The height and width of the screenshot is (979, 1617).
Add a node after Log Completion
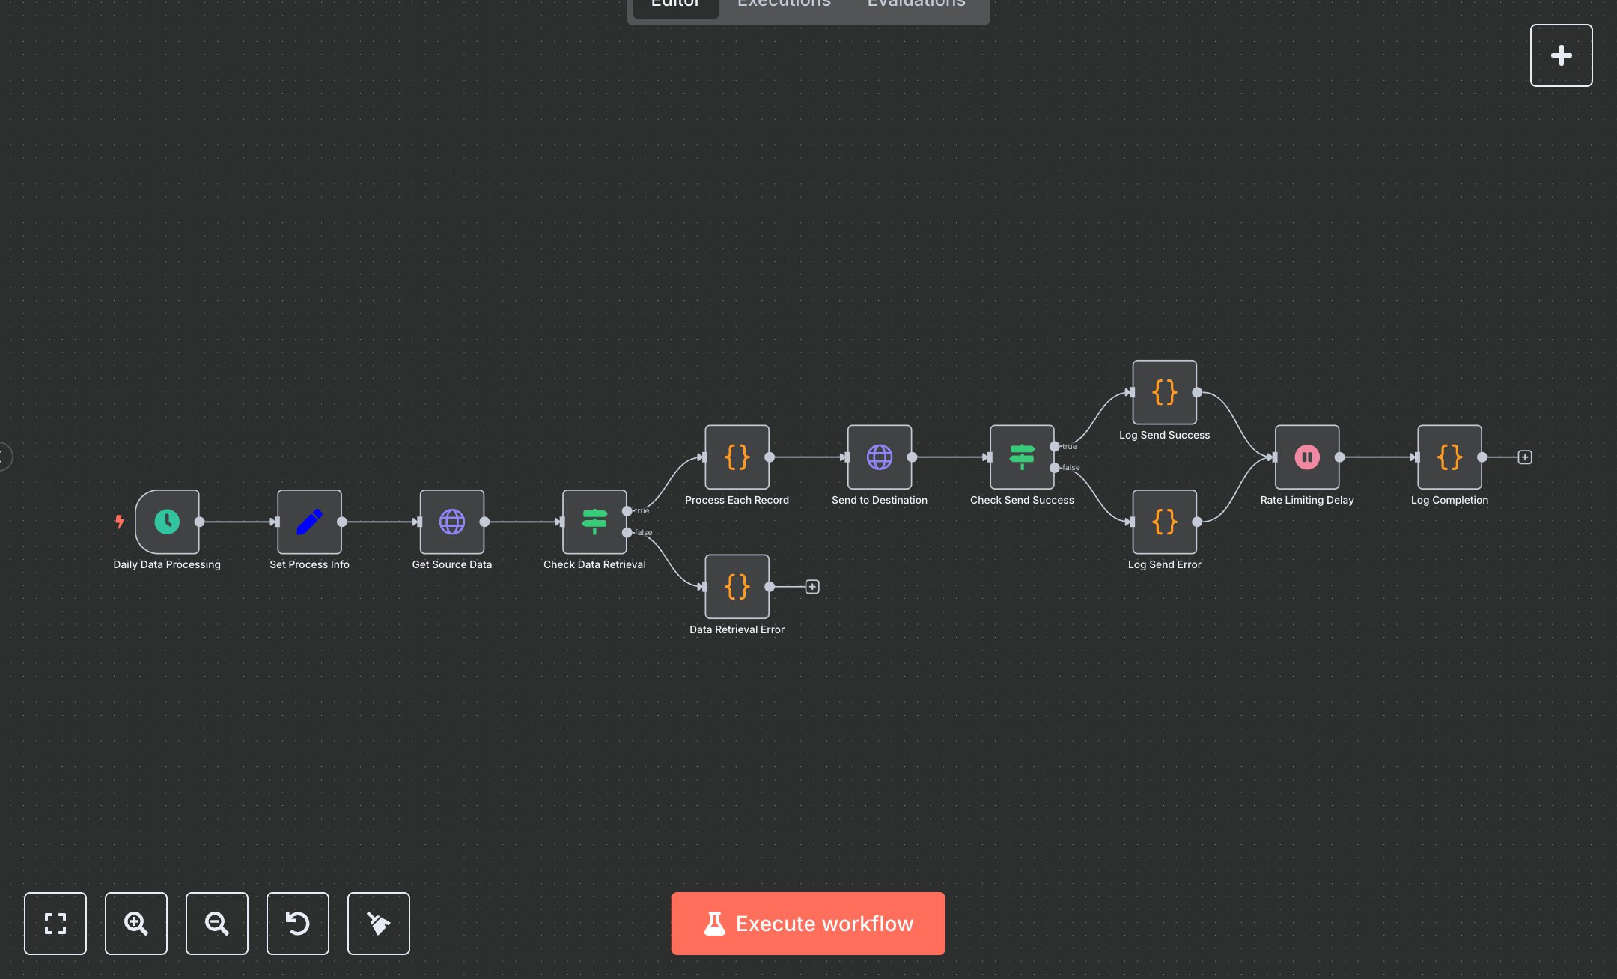click(x=1524, y=457)
